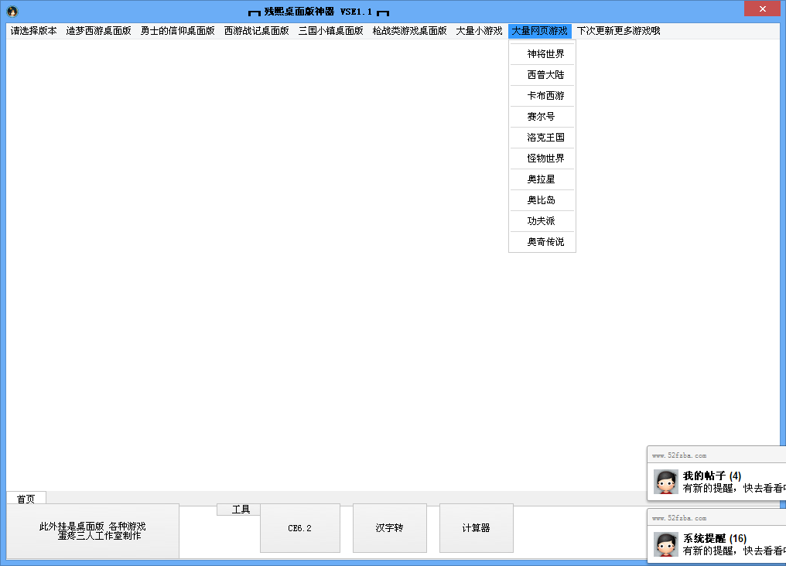Choose 卡布西游 in the web games list
The height and width of the screenshot is (566, 786).
545,96
